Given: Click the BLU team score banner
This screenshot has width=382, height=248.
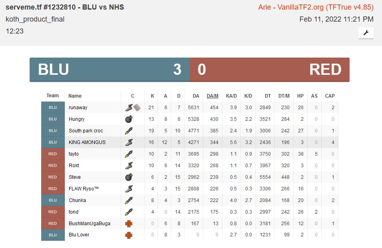Looking at the screenshot, I should (110, 70).
